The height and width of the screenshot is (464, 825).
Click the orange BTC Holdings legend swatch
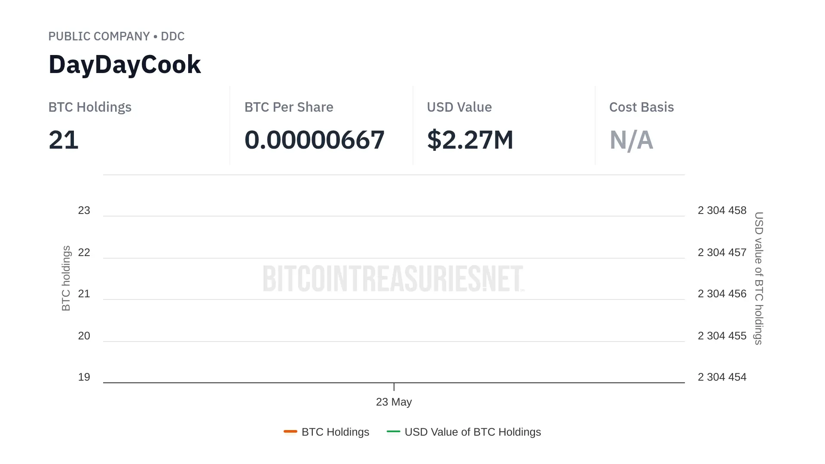click(x=290, y=431)
